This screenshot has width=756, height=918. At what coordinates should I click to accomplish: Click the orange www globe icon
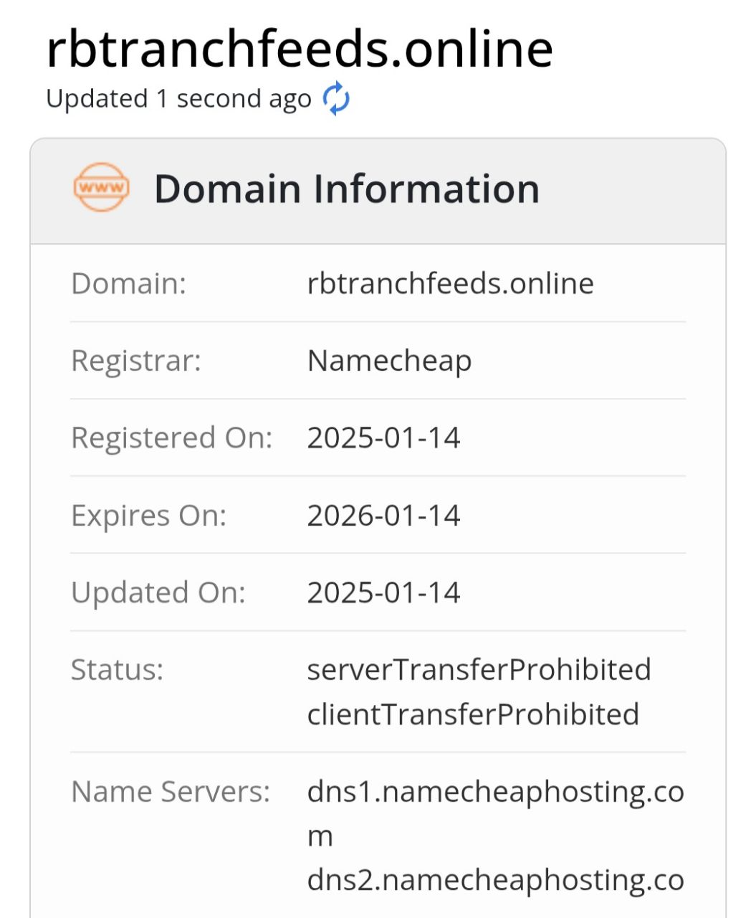pos(102,188)
